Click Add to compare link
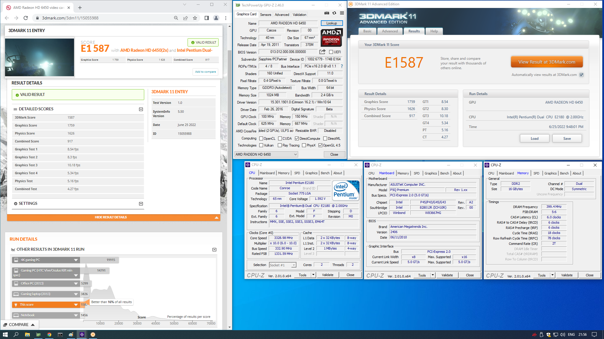604x339 pixels. point(206,72)
